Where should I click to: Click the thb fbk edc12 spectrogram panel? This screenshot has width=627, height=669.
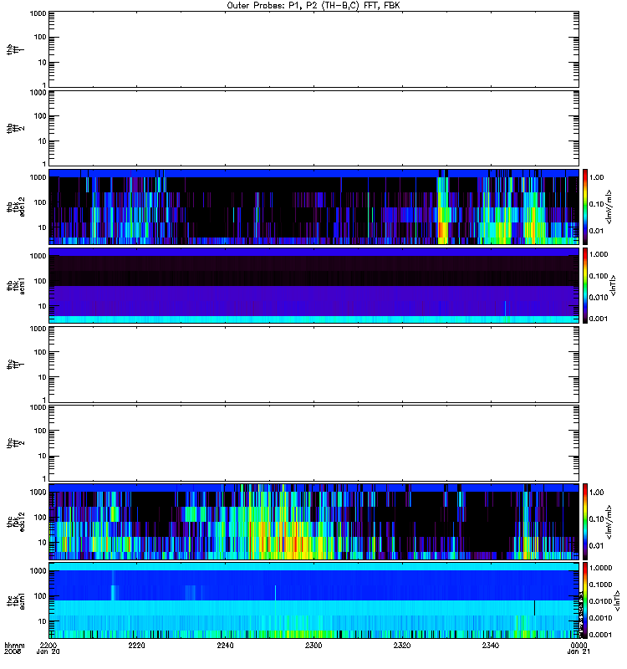point(314,207)
